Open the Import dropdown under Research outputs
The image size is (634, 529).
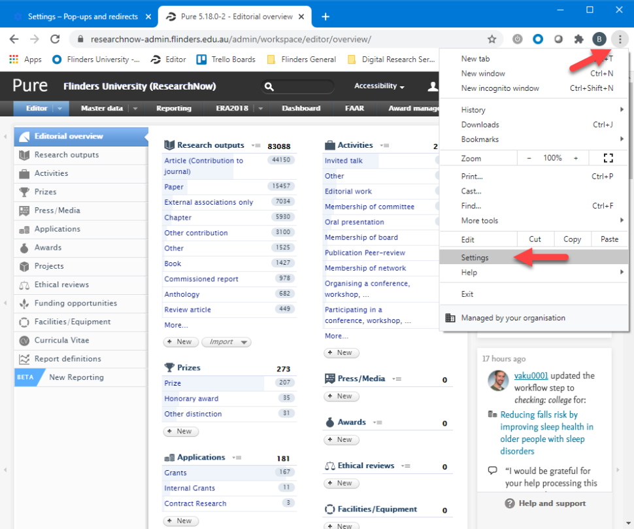tap(226, 342)
